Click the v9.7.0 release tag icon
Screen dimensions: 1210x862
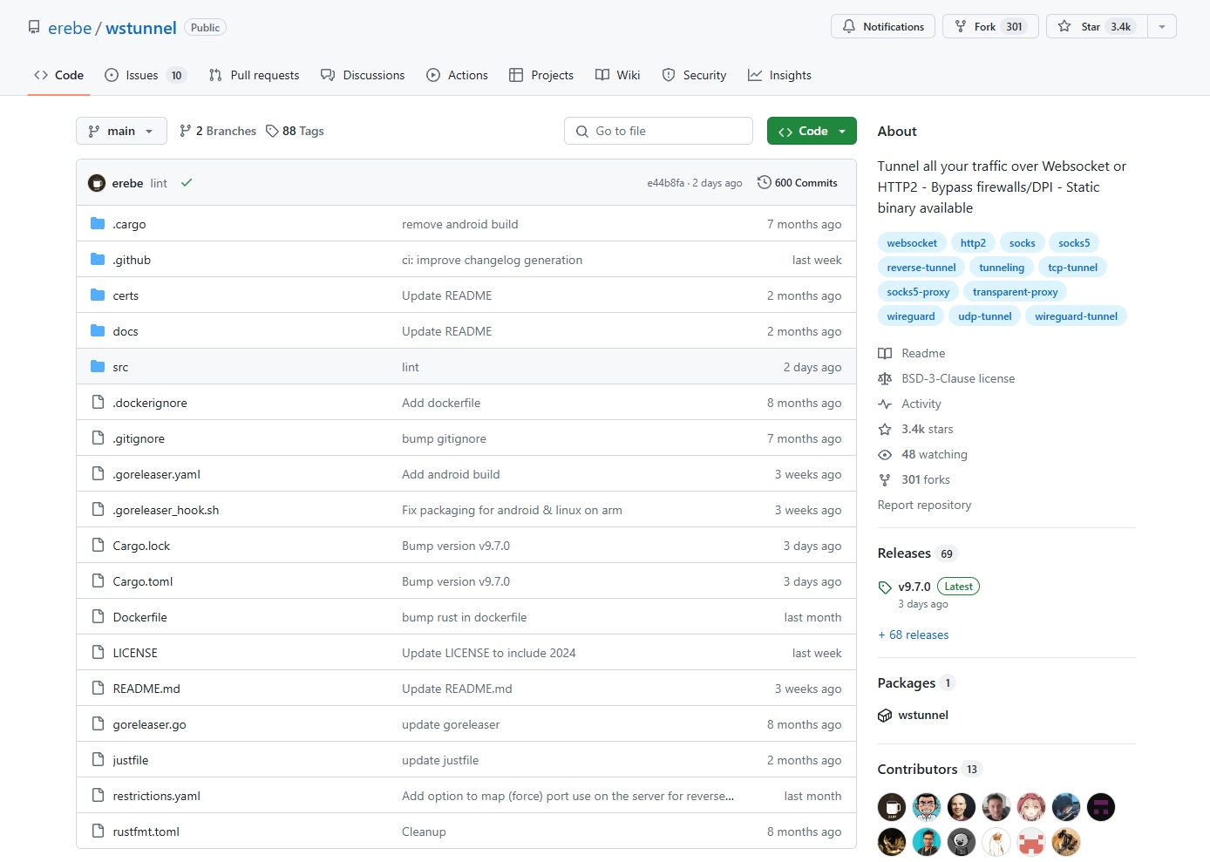click(x=885, y=587)
